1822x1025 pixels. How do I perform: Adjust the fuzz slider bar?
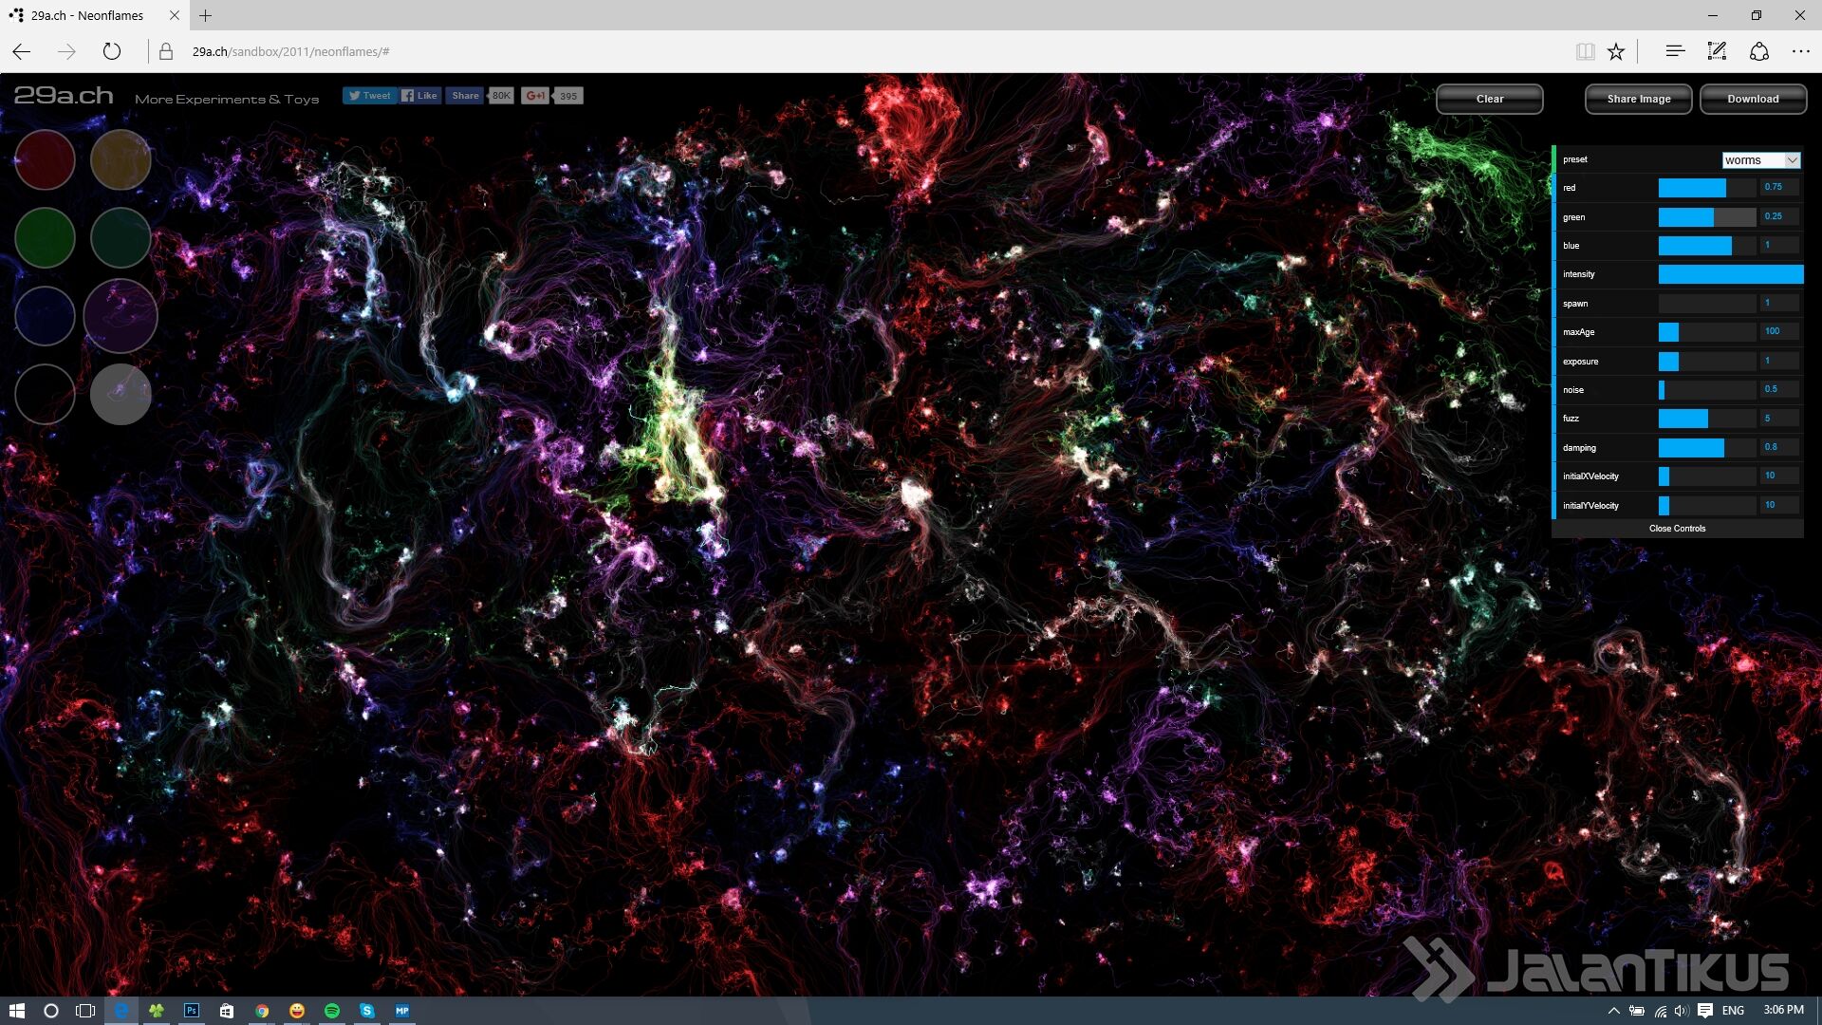click(x=1707, y=419)
